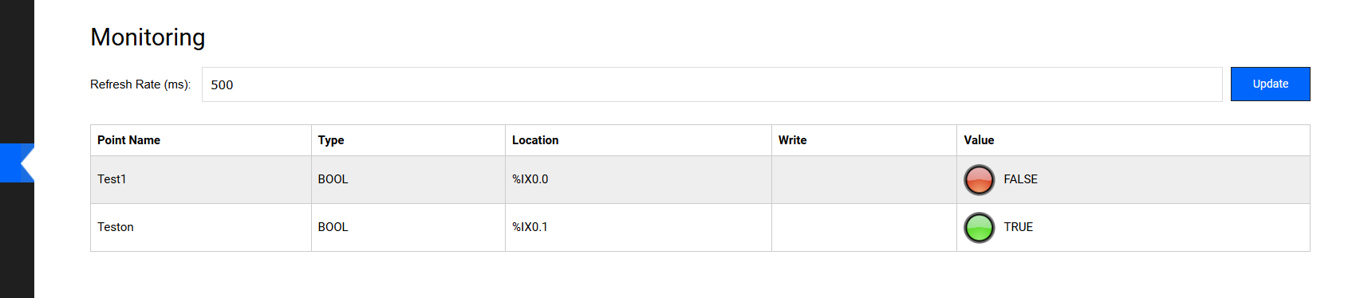The width and height of the screenshot is (1364, 298).
Task: Click the TRUE value text
Action: [x=1018, y=227]
